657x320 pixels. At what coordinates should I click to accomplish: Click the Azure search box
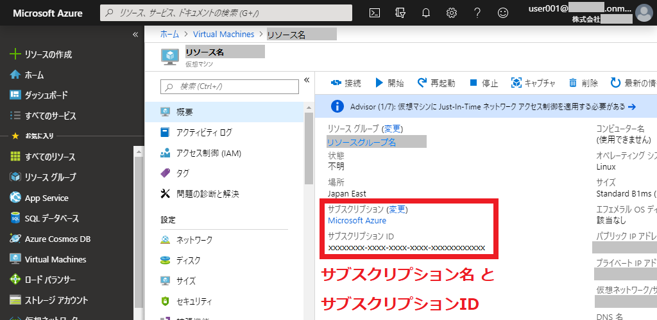pos(226,13)
